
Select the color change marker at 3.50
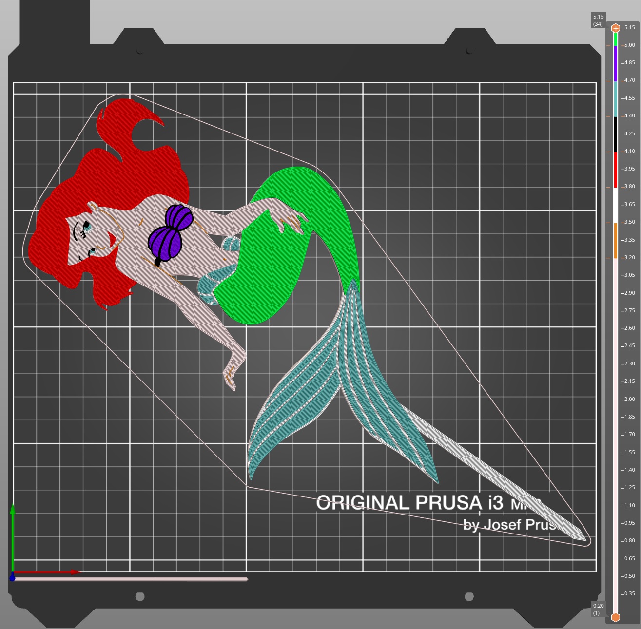(608, 222)
